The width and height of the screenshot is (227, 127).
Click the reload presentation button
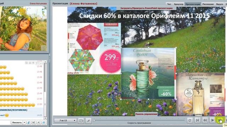tap(190, 120)
